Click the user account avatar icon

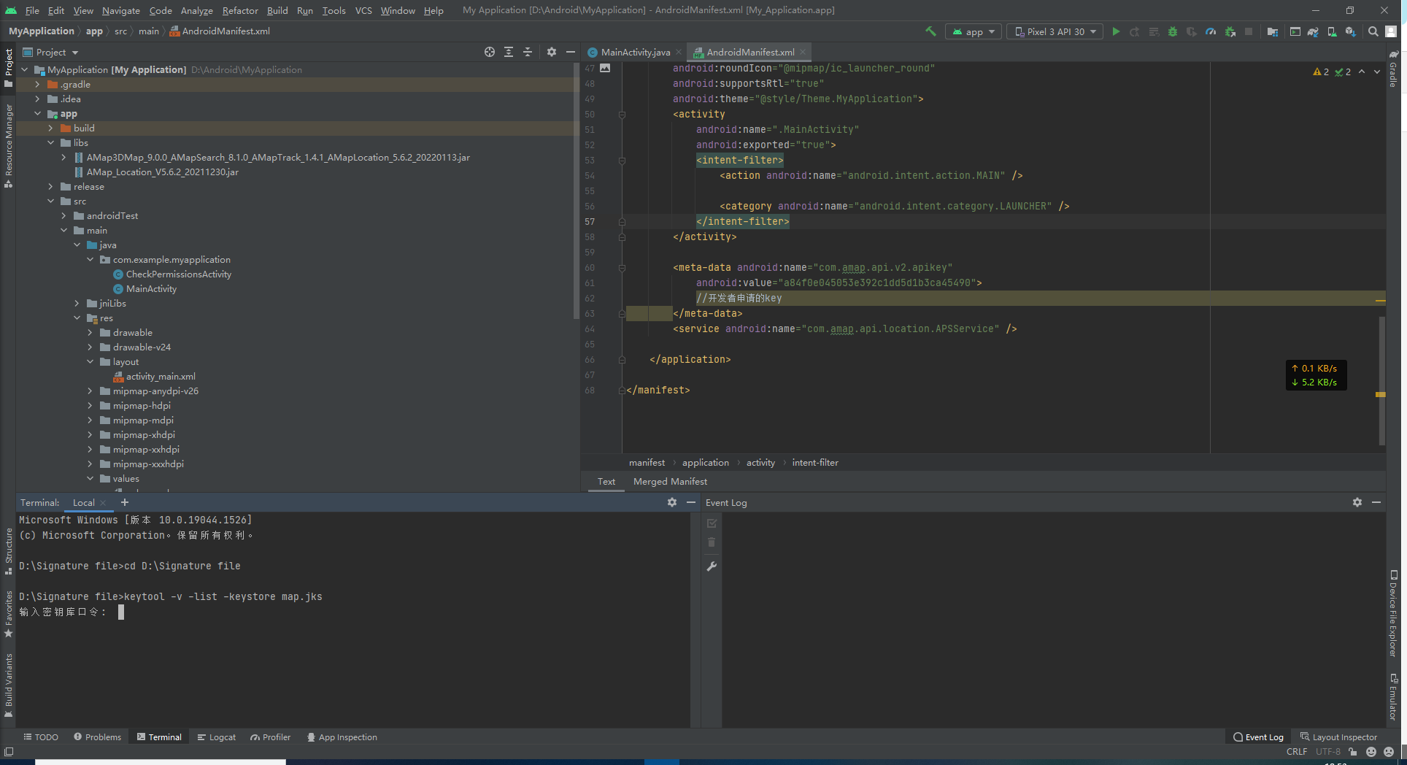1392,31
